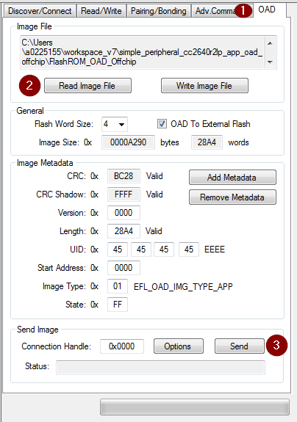Select the OAD tab

267,10
